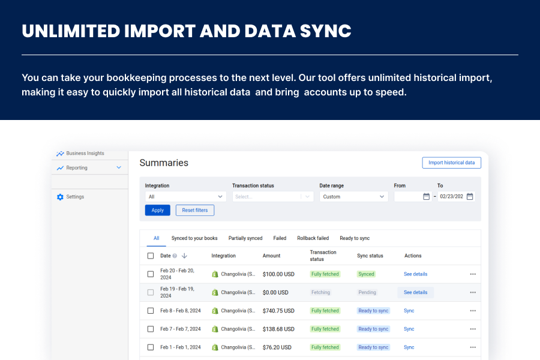Viewport: 540px width, 360px height.
Task: Click Shopify icon in the Feb 7 row
Action: 215,329
